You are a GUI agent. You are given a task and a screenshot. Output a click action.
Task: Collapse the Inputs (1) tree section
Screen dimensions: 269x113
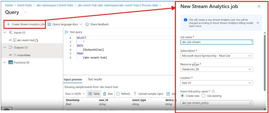pyautogui.click(x=5, y=33)
